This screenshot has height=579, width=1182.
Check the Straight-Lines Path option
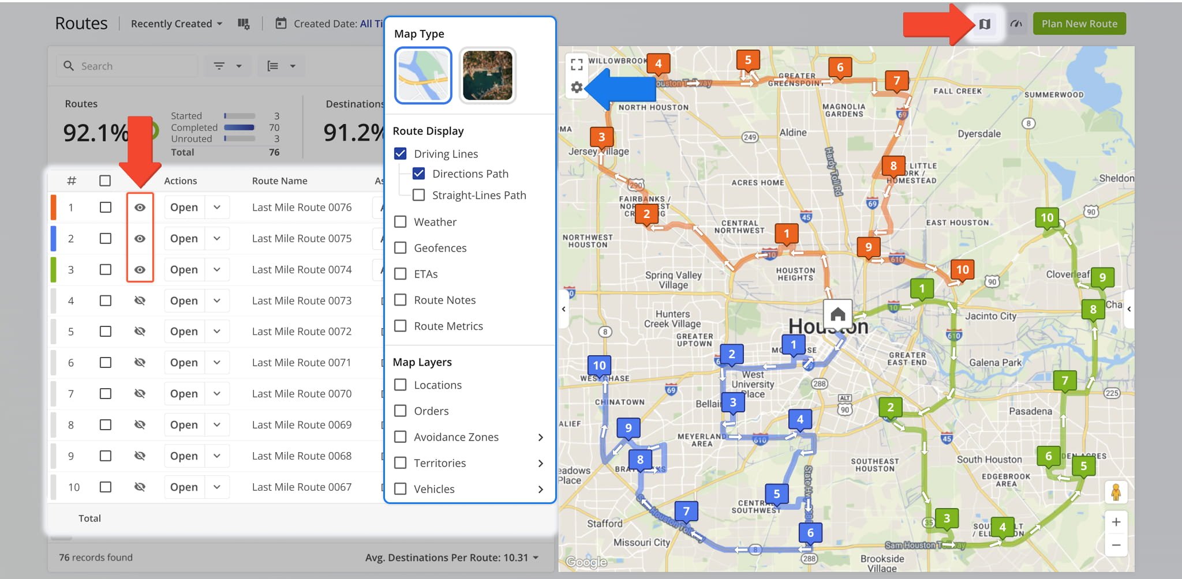pos(419,195)
